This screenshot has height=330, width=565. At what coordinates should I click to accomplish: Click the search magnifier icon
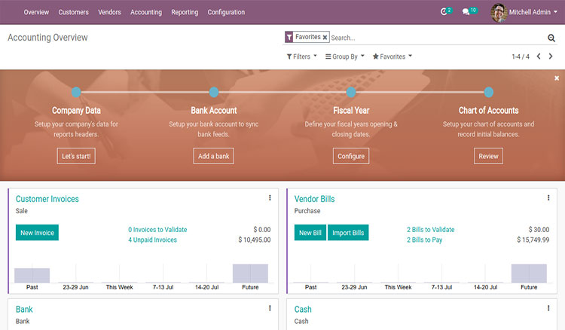pyautogui.click(x=551, y=38)
